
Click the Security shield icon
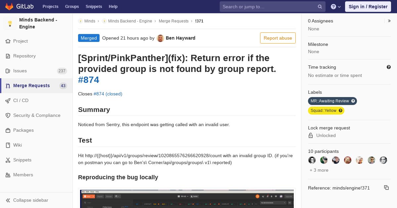8,116
